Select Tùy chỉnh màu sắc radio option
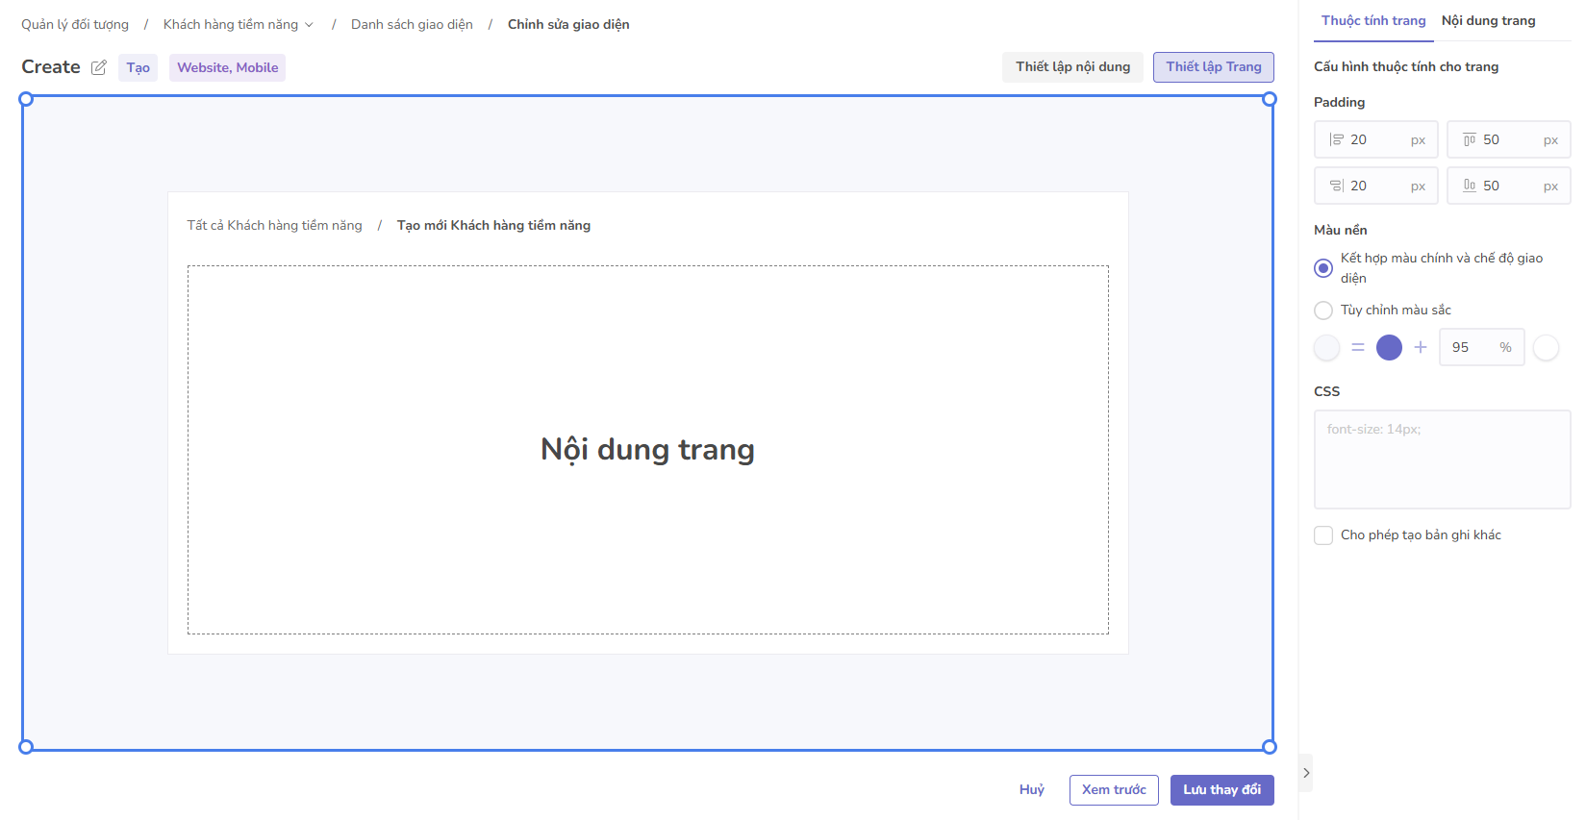The height and width of the screenshot is (820, 1586). tap(1323, 311)
